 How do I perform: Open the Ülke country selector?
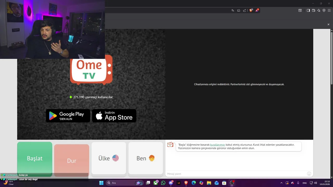109,158
